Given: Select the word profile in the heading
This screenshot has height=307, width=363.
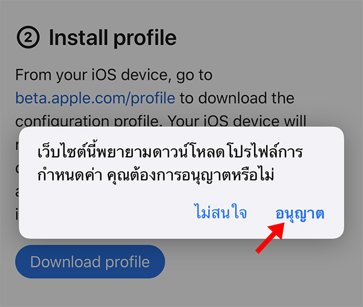Looking at the screenshot, I should click(145, 38).
